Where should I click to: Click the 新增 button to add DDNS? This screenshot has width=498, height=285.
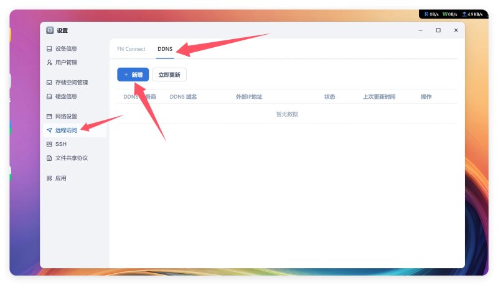[x=133, y=75]
